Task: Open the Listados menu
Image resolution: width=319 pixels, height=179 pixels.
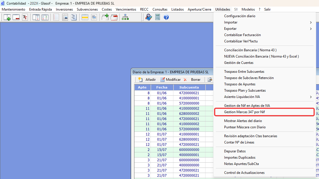Action: [177, 9]
